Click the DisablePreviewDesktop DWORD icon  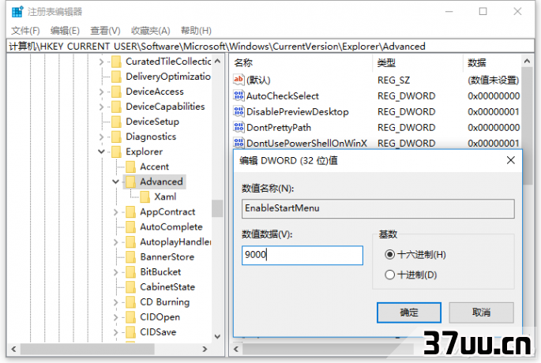(x=239, y=111)
